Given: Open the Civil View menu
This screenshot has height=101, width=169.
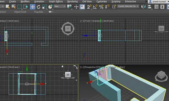Looking at the screenshot, I should pos(87,1).
